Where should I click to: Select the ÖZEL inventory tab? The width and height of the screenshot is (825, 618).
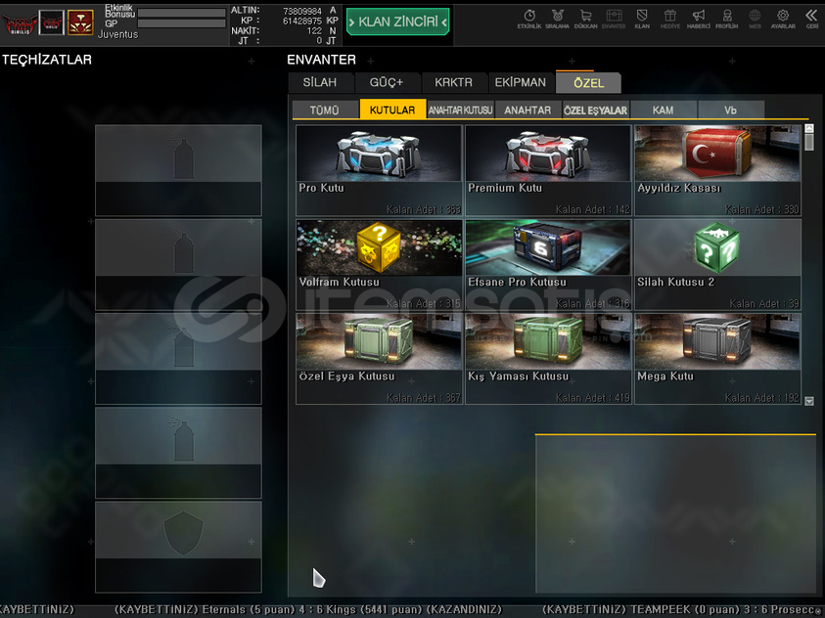pyautogui.click(x=588, y=83)
